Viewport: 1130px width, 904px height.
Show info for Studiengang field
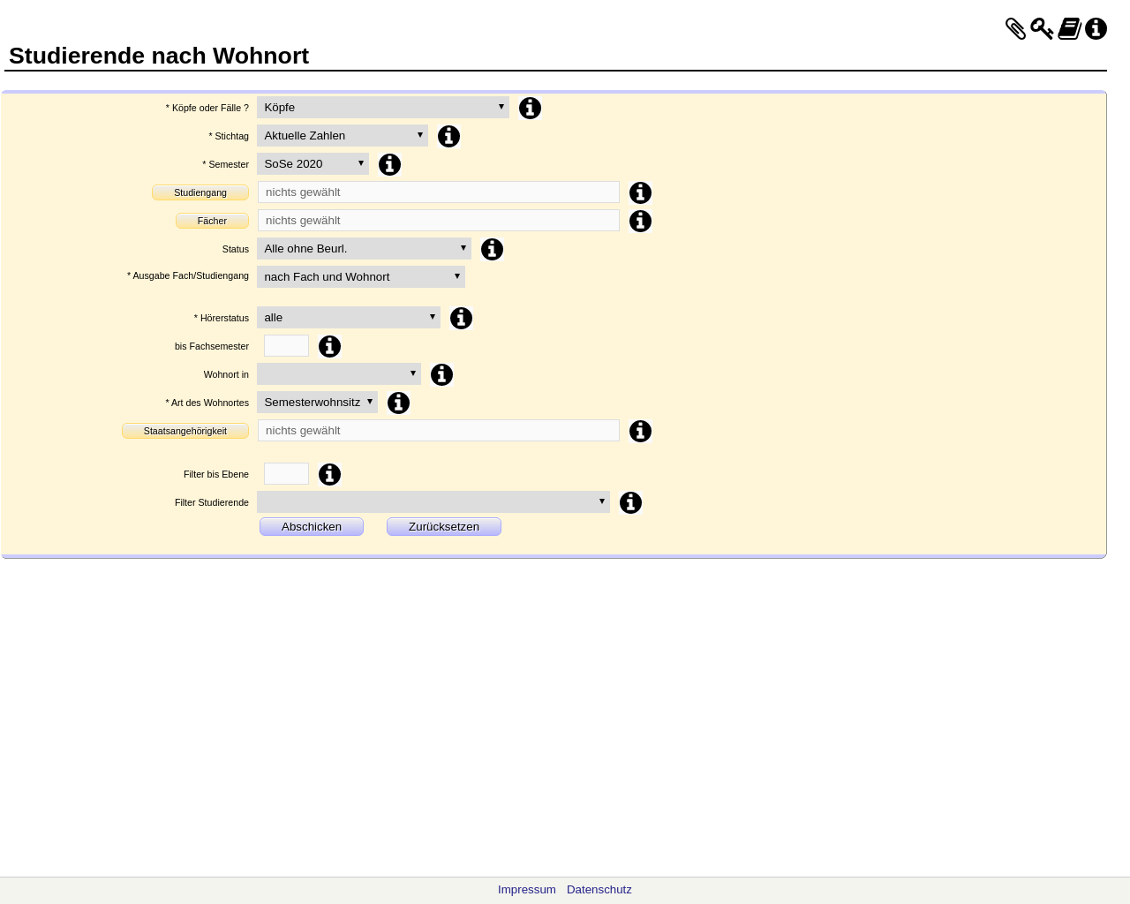coord(640,192)
